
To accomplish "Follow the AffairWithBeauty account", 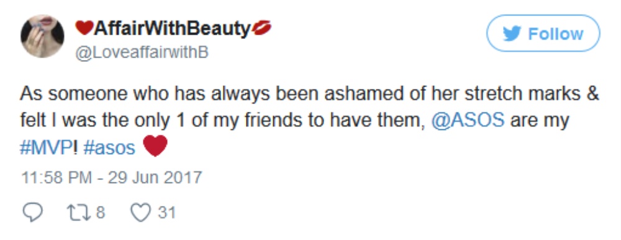I will (543, 33).
